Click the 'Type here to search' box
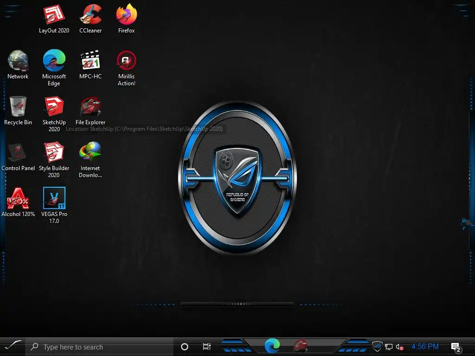This screenshot has width=475, height=356. pyautogui.click(x=99, y=347)
